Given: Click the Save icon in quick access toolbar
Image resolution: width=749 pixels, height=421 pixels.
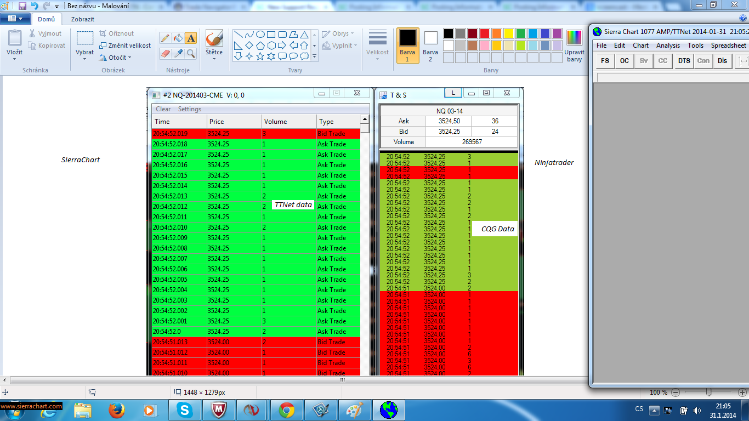Looking at the screenshot, I should [22, 6].
